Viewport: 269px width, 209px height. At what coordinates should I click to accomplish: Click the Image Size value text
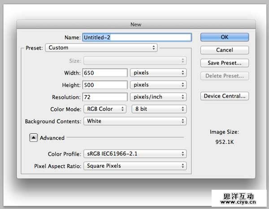(224, 141)
